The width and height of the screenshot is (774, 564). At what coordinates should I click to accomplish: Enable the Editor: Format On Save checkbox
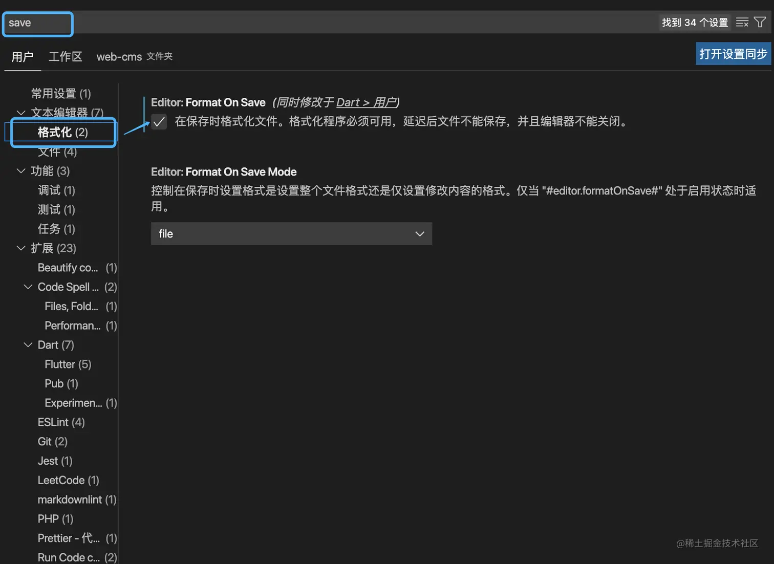tap(159, 122)
